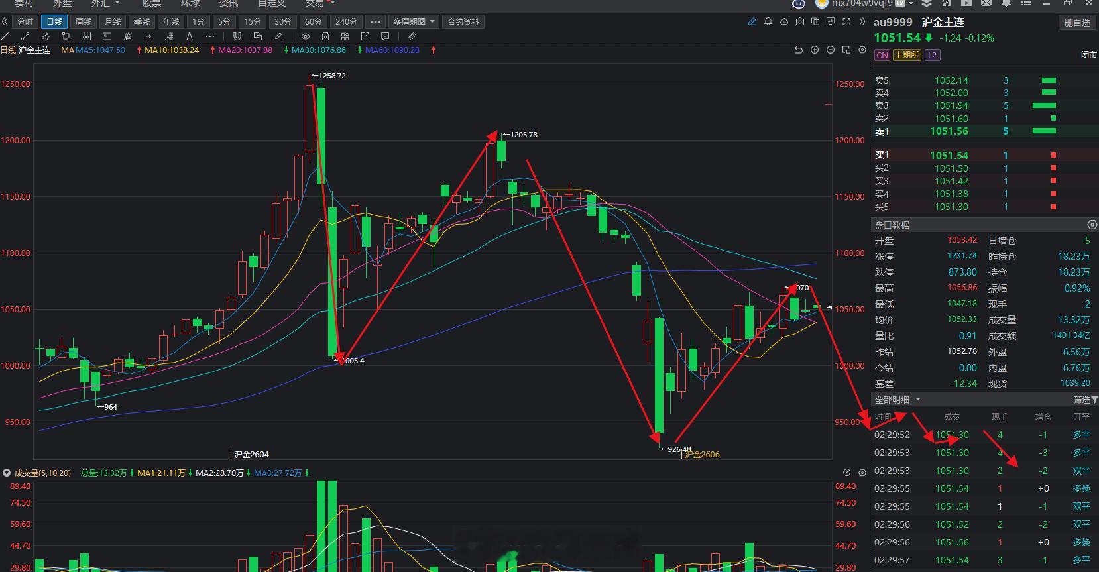Select the 1分 timeframe

198,22
